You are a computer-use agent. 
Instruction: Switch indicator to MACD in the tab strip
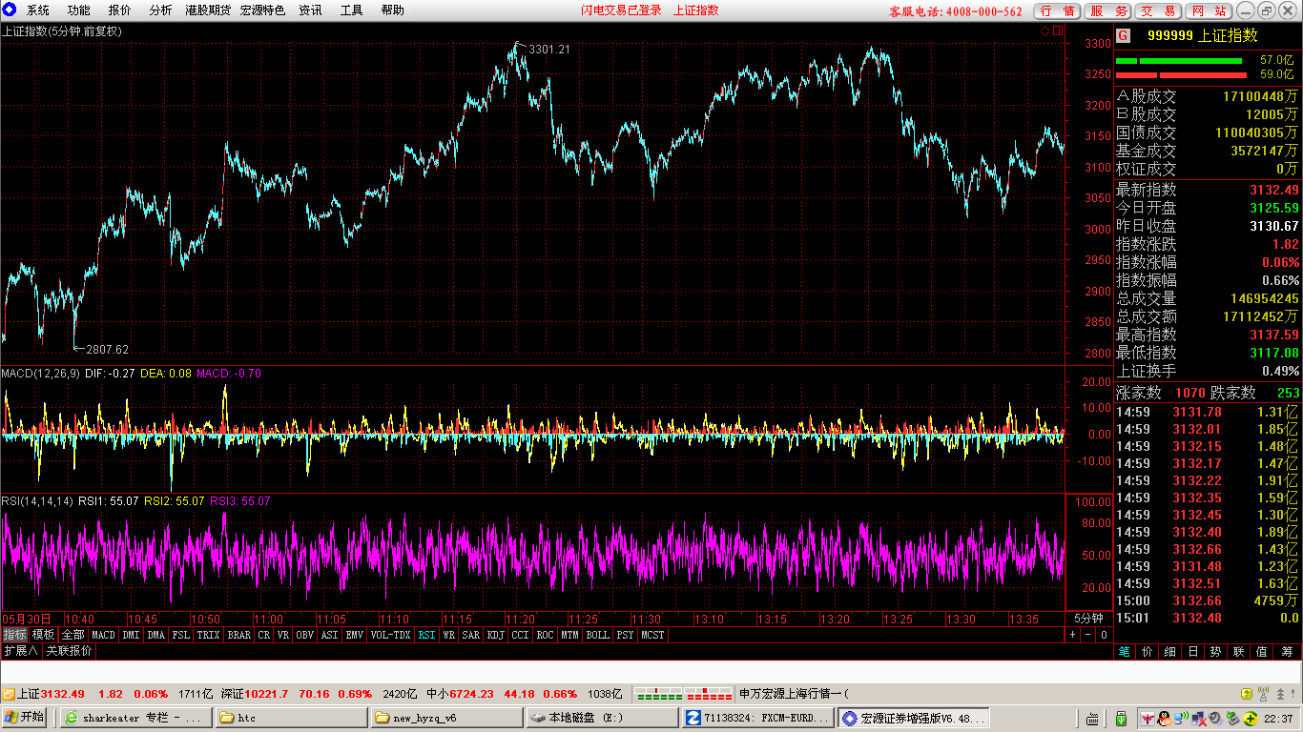click(x=103, y=635)
